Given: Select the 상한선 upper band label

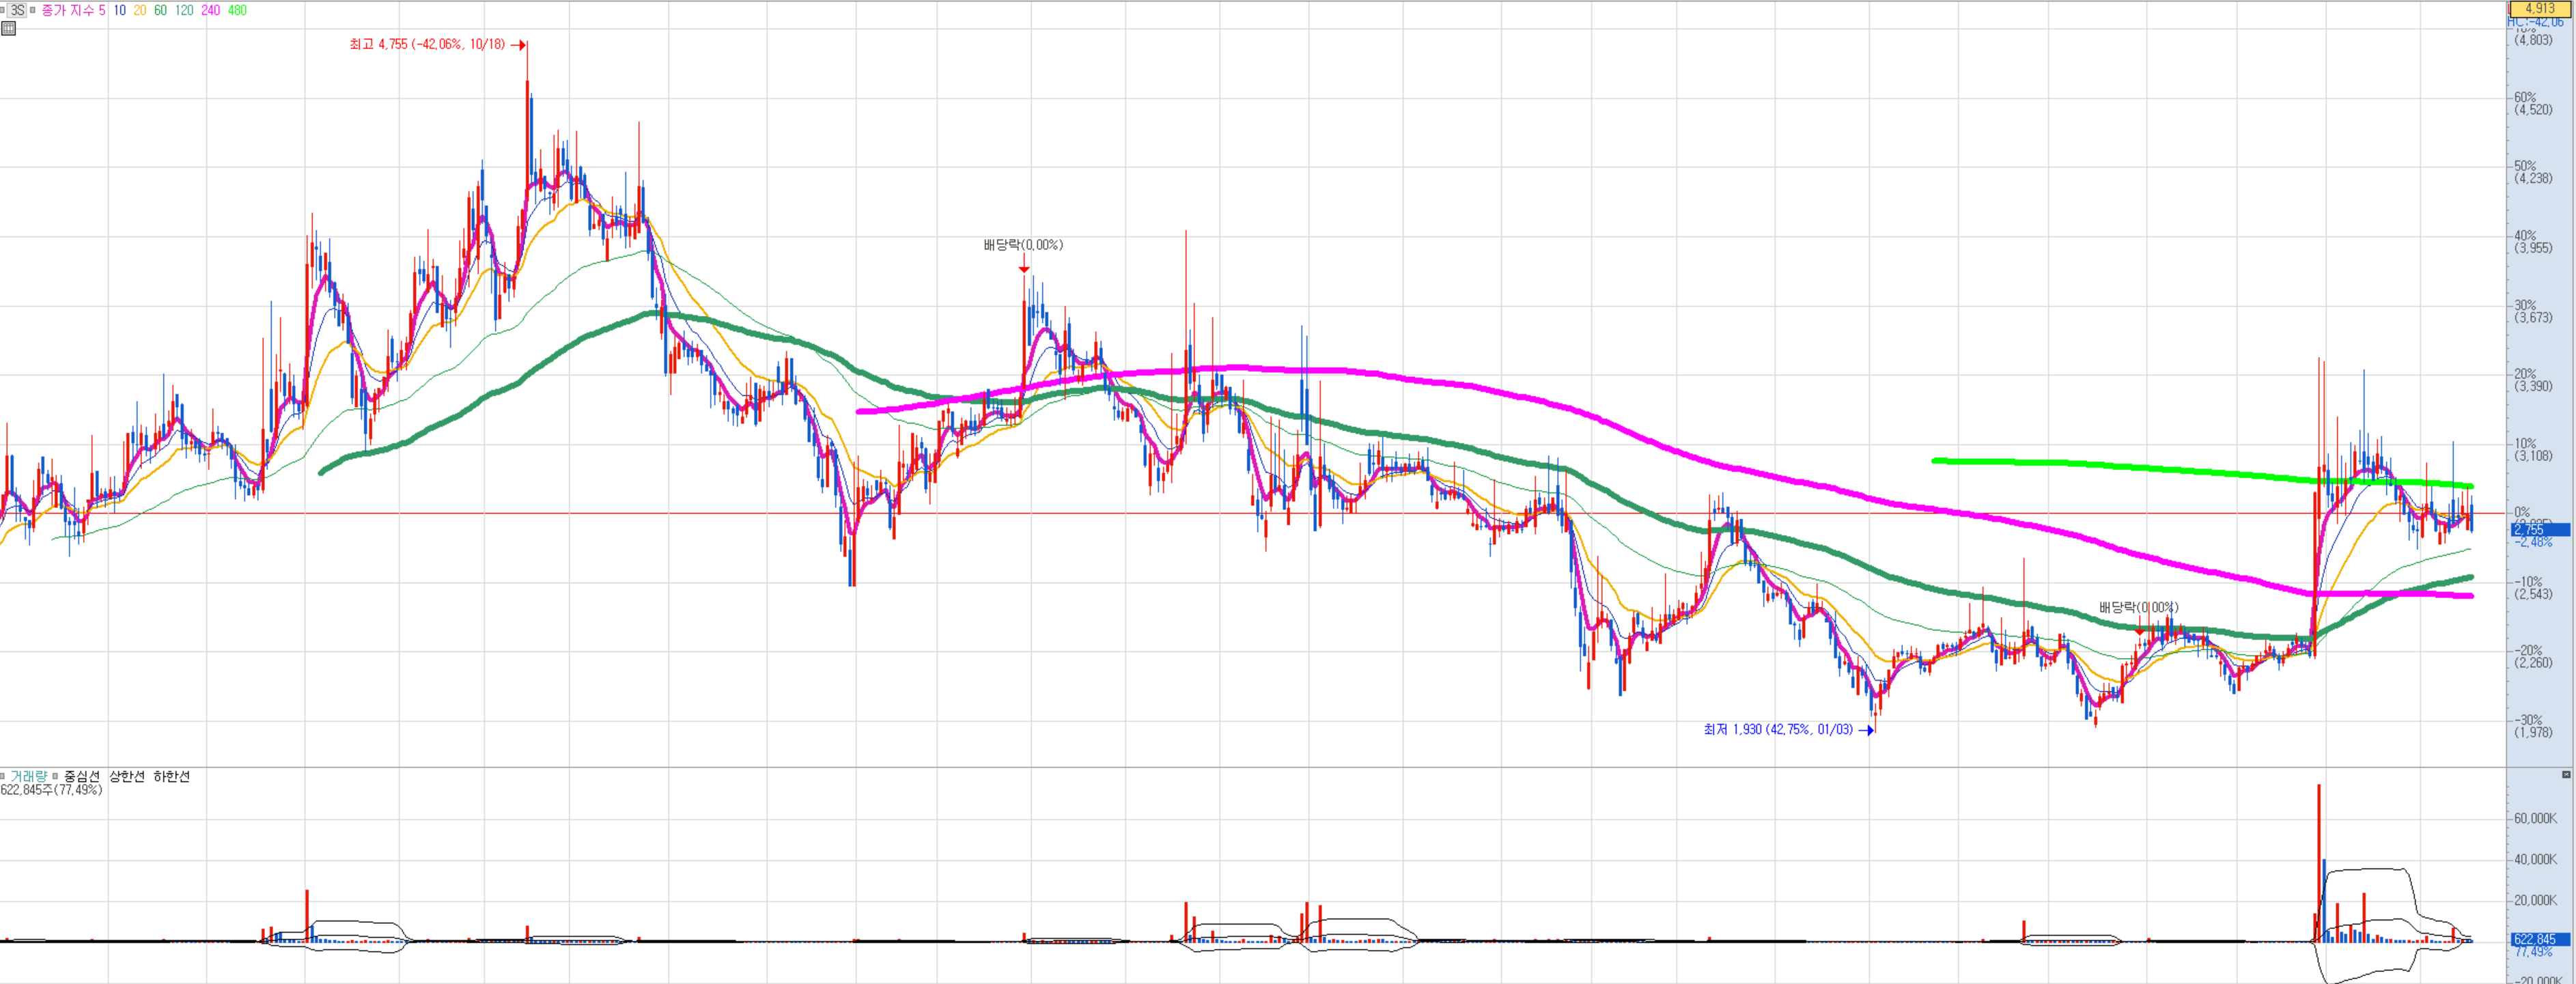Looking at the screenshot, I should pos(127,776).
